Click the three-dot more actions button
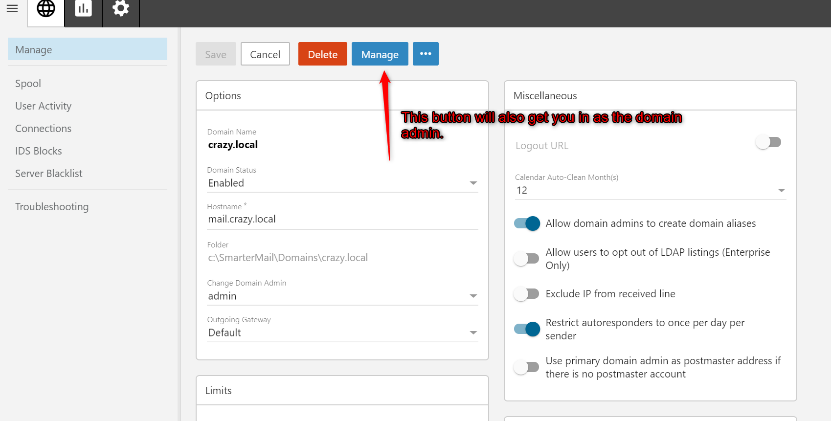Image resolution: width=831 pixels, height=421 pixels. point(426,54)
